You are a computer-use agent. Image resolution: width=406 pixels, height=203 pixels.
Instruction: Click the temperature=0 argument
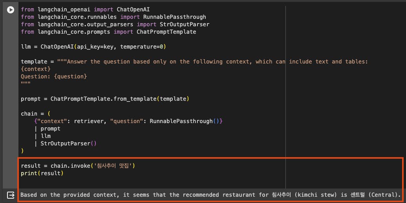pyautogui.click(x=143, y=47)
